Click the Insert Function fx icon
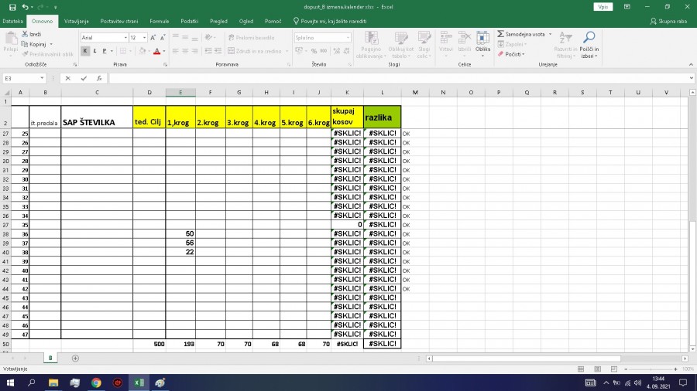 pyautogui.click(x=99, y=78)
